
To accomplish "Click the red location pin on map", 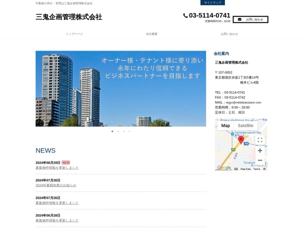I will click(241, 140).
